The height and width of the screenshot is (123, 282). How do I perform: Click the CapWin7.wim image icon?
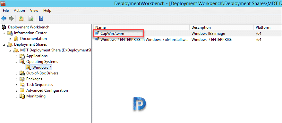[x=97, y=33]
